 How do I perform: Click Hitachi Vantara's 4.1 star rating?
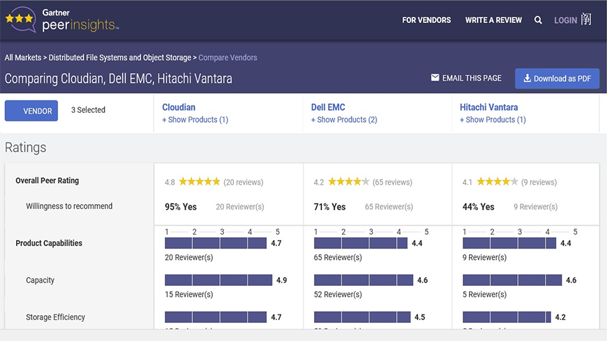pos(497,181)
